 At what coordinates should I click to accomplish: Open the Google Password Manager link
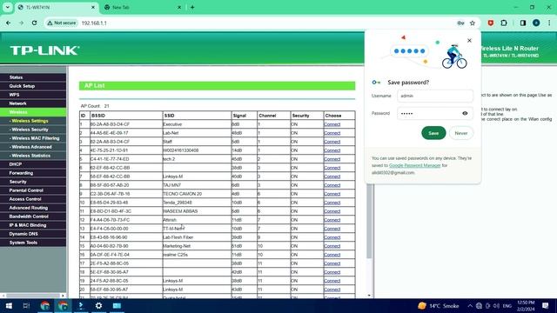tap(414, 165)
